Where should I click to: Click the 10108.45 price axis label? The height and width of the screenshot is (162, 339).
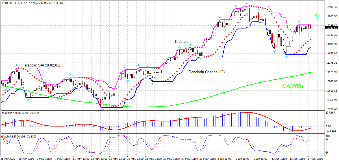332,109
